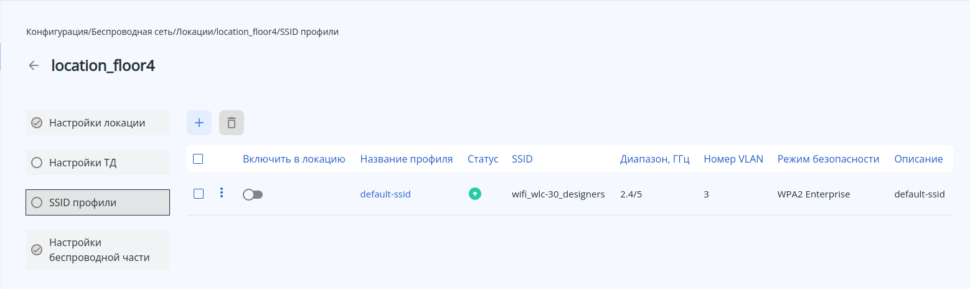
Task: Click the Режим безопасности column header
Action: pyautogui.click(x=828, y=159)
